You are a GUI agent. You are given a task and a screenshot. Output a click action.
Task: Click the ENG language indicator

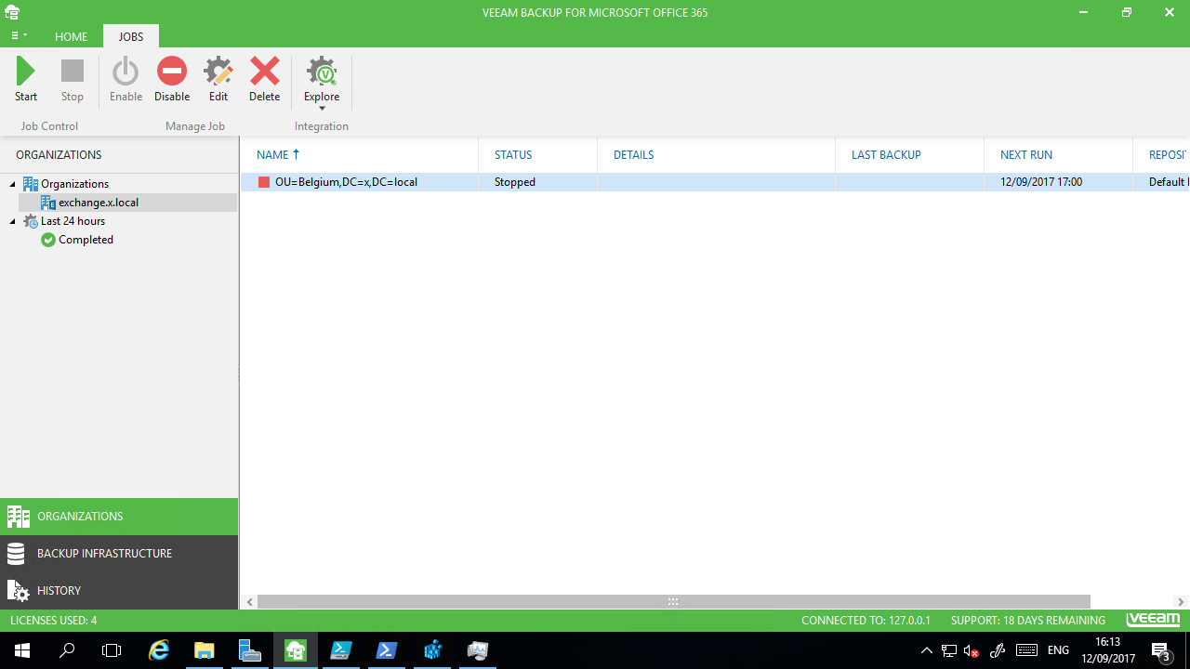point(1058,650)
